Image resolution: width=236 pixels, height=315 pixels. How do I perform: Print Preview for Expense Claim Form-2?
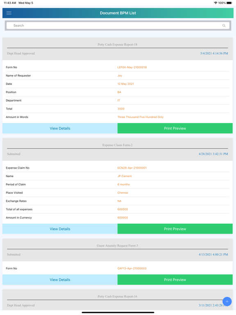[175, 229]
